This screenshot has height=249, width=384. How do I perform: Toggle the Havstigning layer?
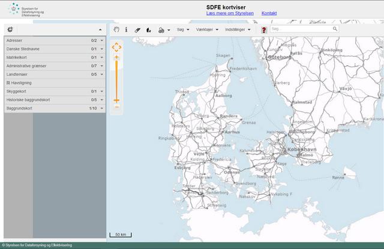(x=8, y=83)
